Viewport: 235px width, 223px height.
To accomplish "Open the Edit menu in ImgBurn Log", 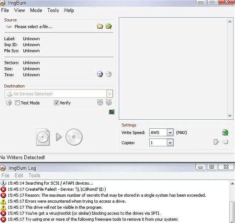I will [19, 175].
